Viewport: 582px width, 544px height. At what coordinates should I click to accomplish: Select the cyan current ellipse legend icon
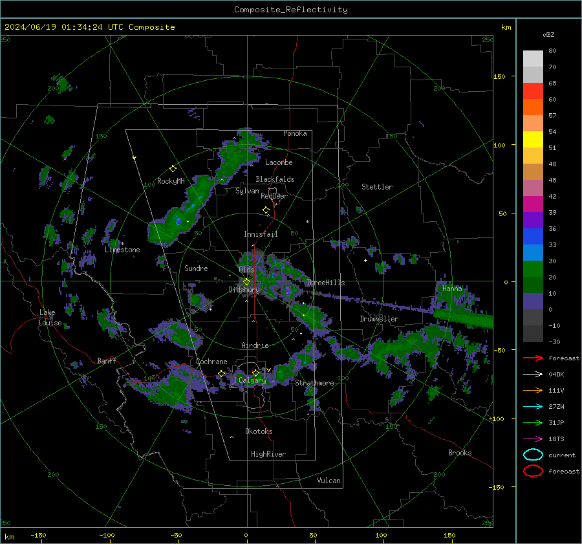tap(533, 455)
